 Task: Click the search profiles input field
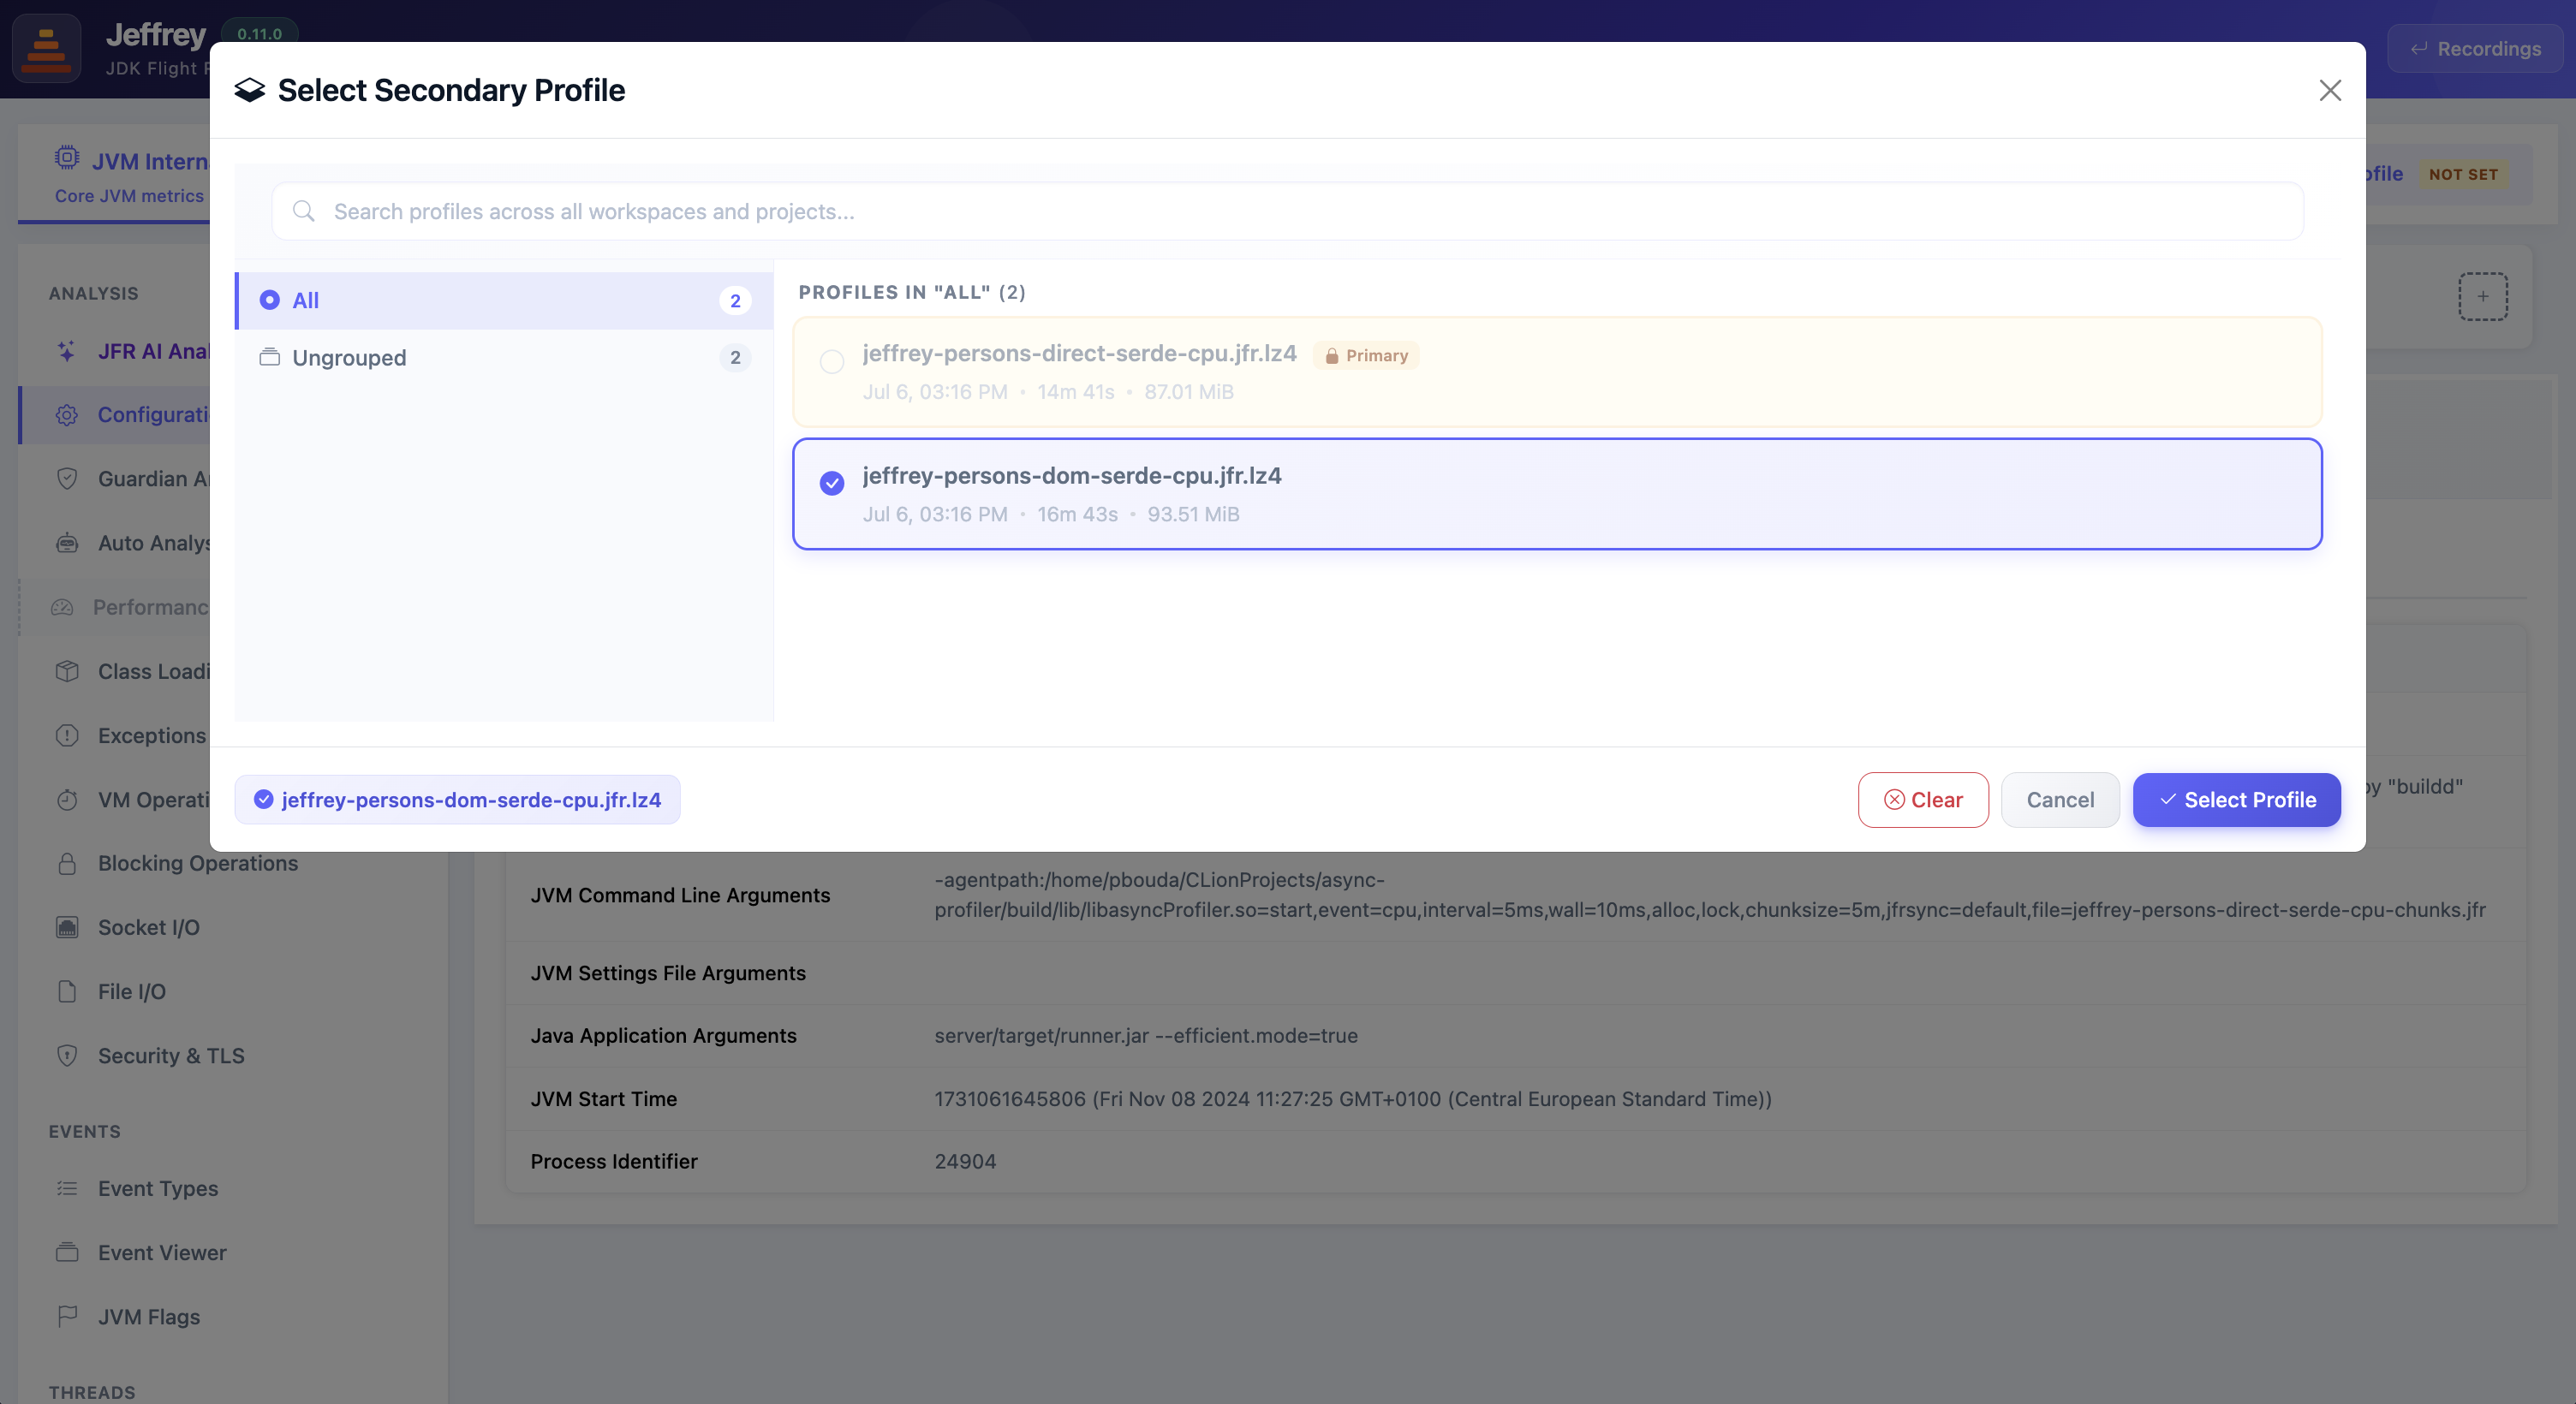click(1287, 211)
